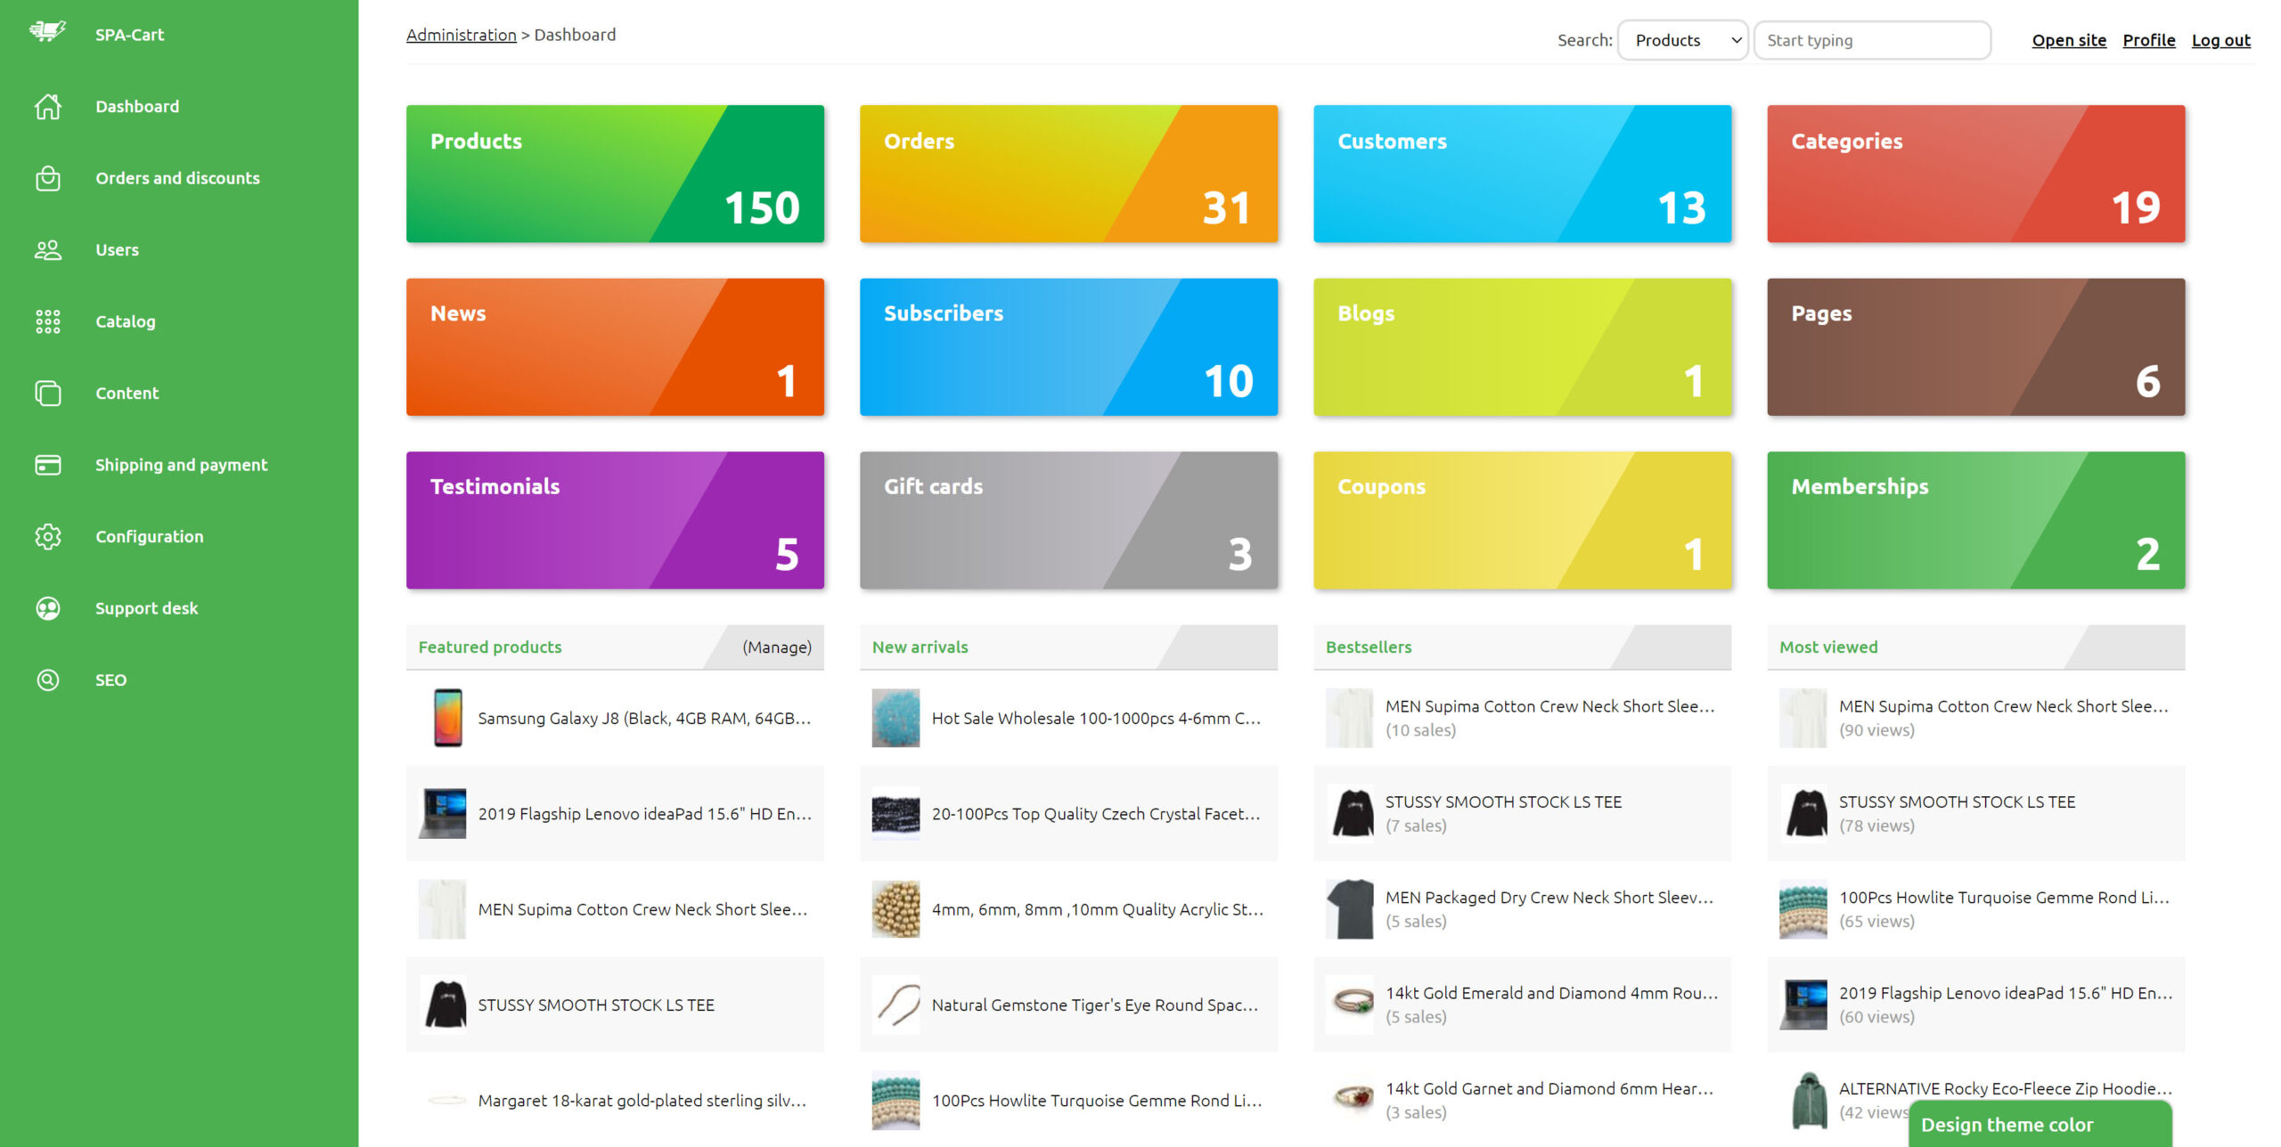This screenshot has width=2281, height=1147.
Task: Click the Manage featured products link
Action: pyautogui.click(x=776, y=647)
